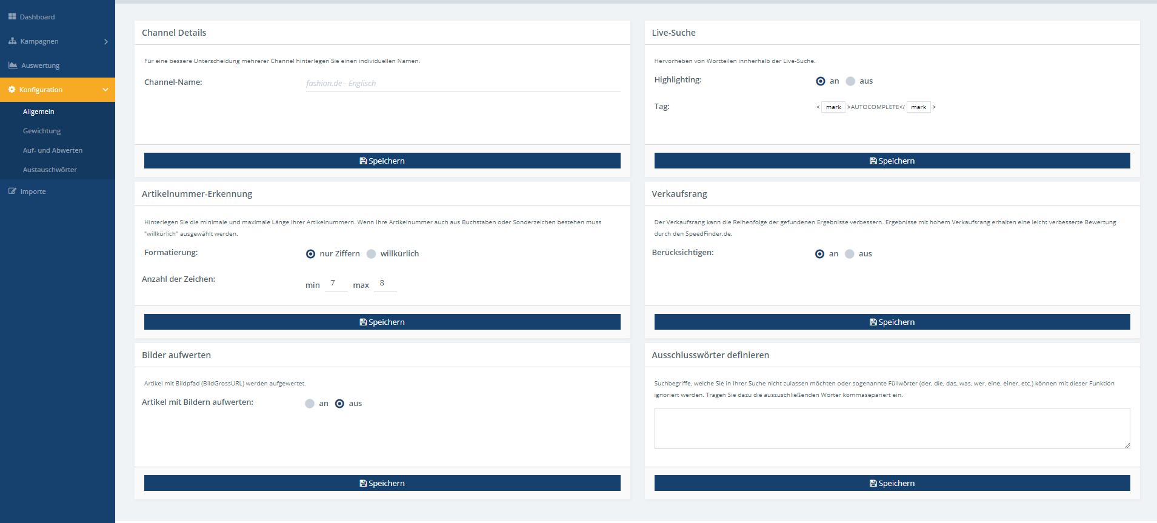Click save icon in Verkaufsrang Speichern button
The height and width of the screenshot is (523, 1157).
point(873,322)
